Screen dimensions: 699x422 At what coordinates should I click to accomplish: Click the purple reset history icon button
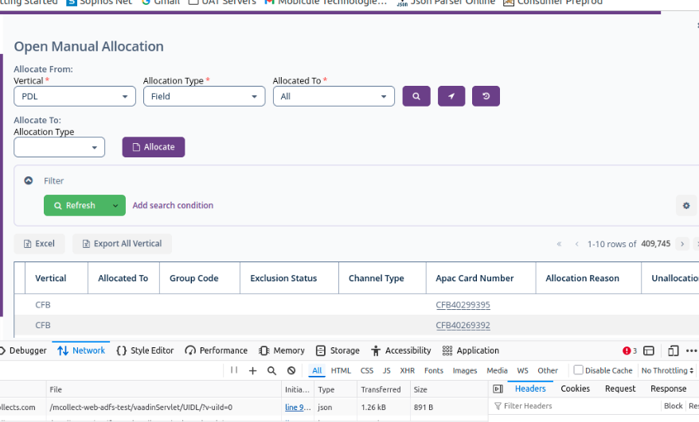(486, 96)
